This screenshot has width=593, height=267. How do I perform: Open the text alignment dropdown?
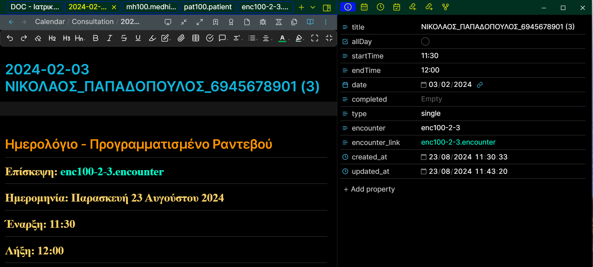267,38
